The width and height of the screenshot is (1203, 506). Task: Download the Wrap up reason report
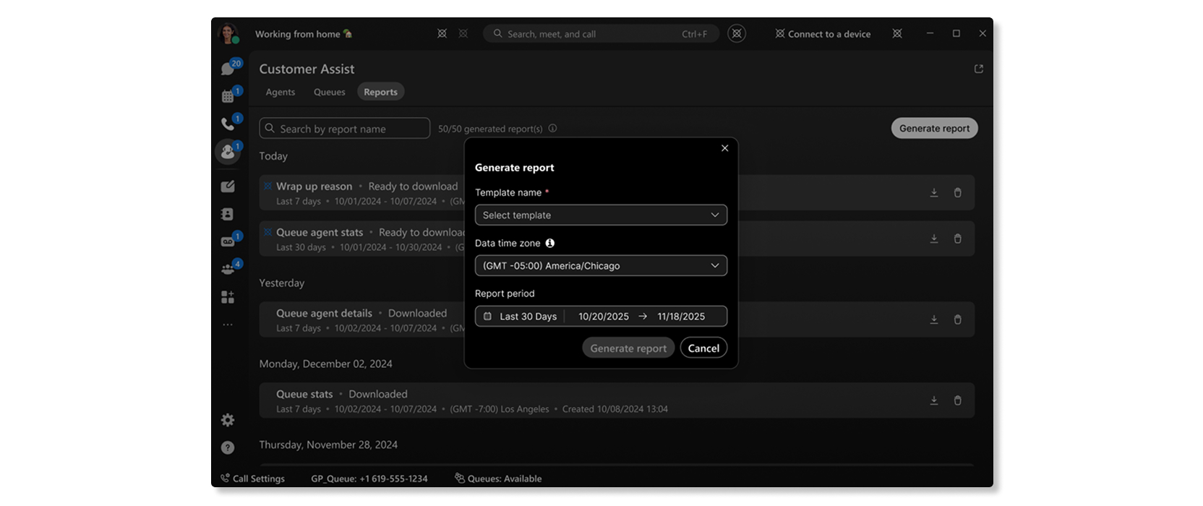[x=934, y=192]
